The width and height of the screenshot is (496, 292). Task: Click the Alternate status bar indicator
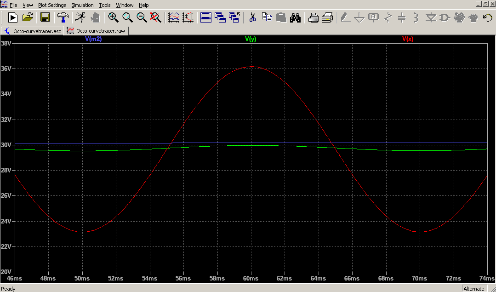474,288
